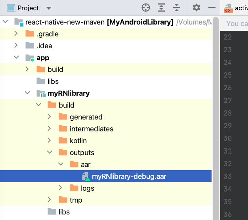The height and width of the screenshot is (220, 248).
Task: Expand the logs folder chevron
Action: pos(61,188)
